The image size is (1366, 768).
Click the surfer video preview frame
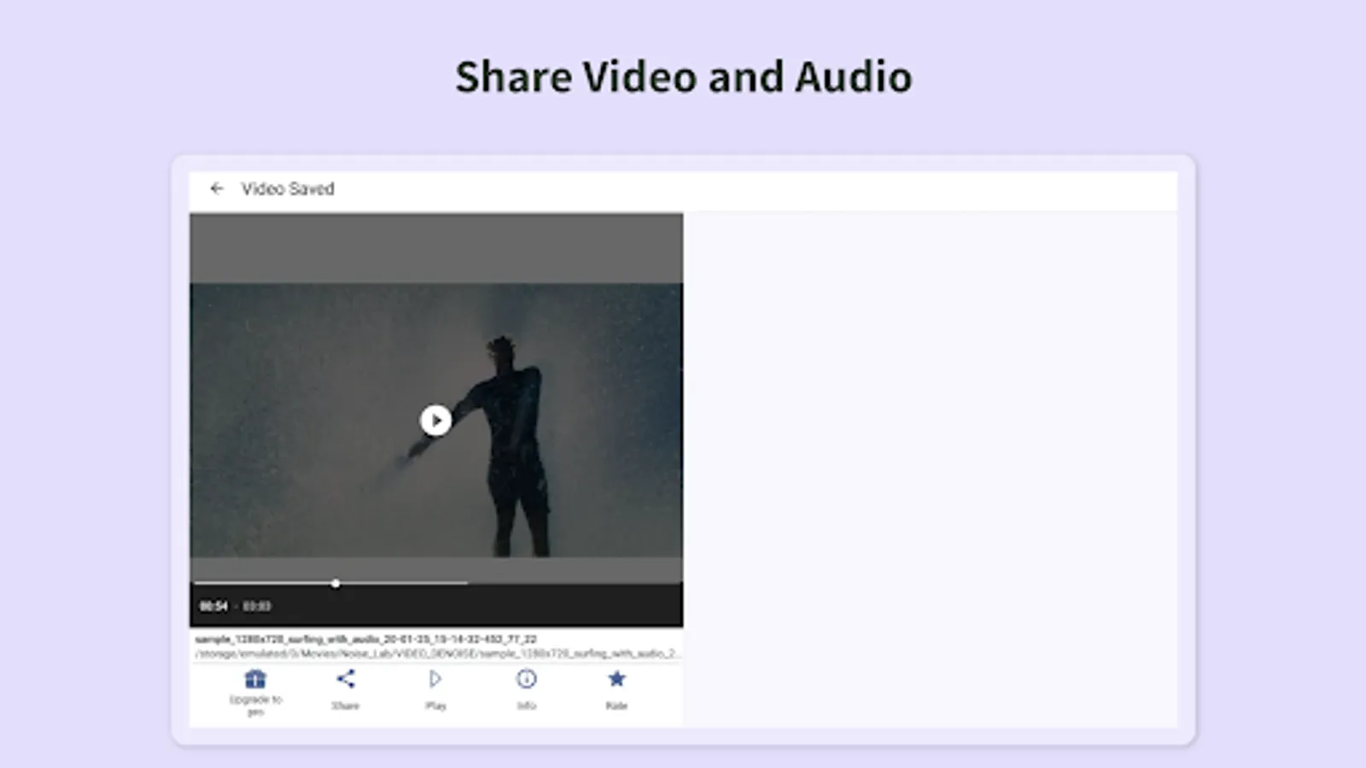coord(436,420)
